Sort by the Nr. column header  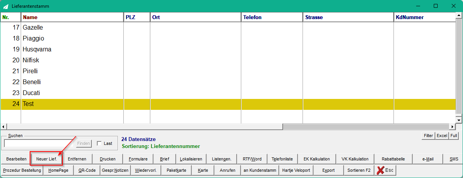(11, 17)
